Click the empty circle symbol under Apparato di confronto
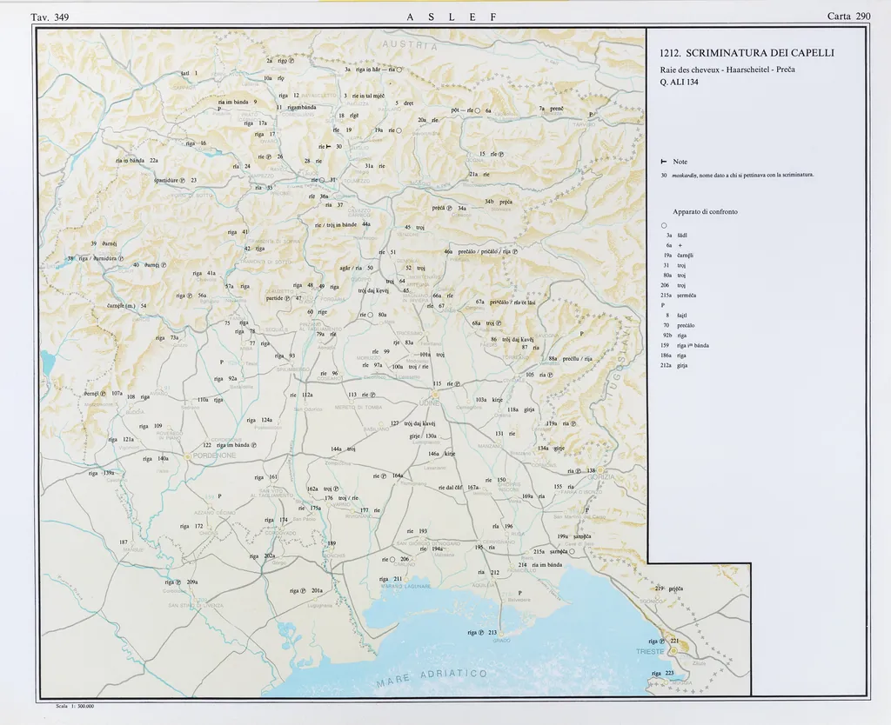 (664, 225)
